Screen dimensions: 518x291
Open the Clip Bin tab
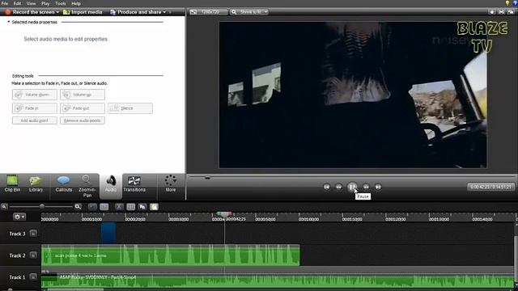[x=12, y=184]
